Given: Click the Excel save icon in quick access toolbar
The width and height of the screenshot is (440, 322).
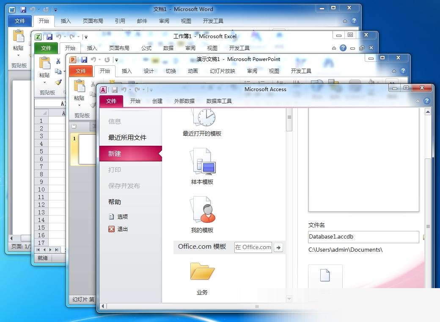Looking at the screenshot, I should click(49, 37).
